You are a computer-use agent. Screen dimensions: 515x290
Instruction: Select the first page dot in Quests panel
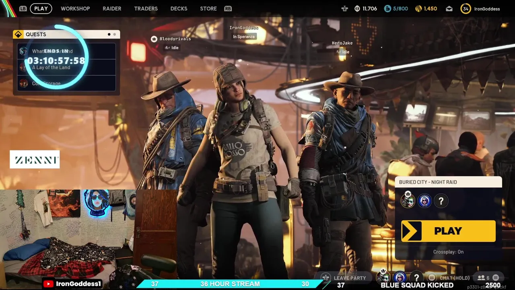(x=109, y=34)
